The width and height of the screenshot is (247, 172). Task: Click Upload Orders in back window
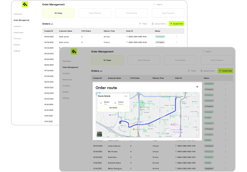point(158,24)
